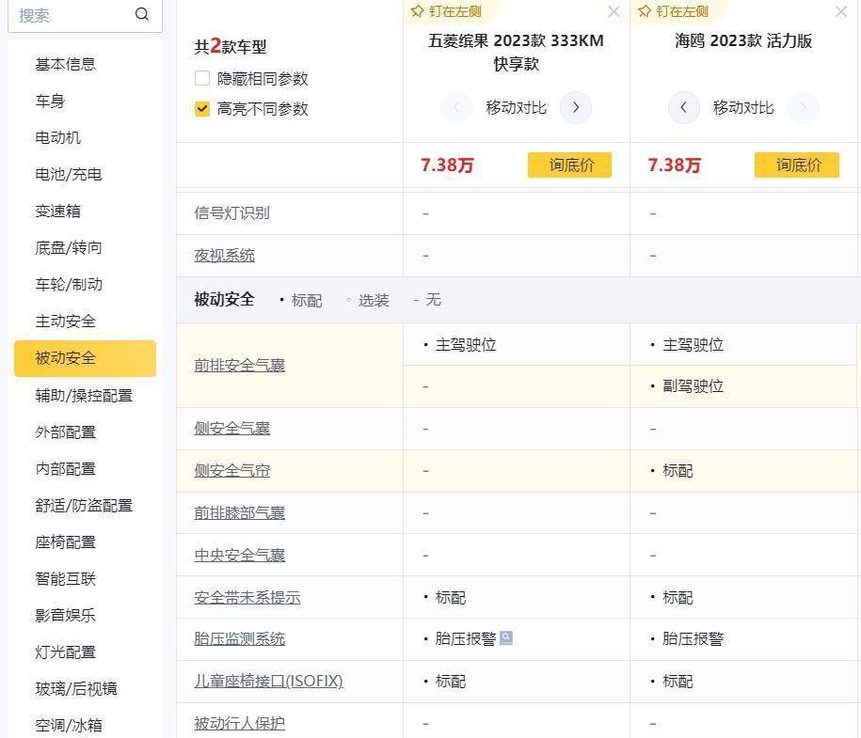This screenshot has width=861, height=738.
Task: Select 车轮/制动 in sidebar
Action: [69, 285]
